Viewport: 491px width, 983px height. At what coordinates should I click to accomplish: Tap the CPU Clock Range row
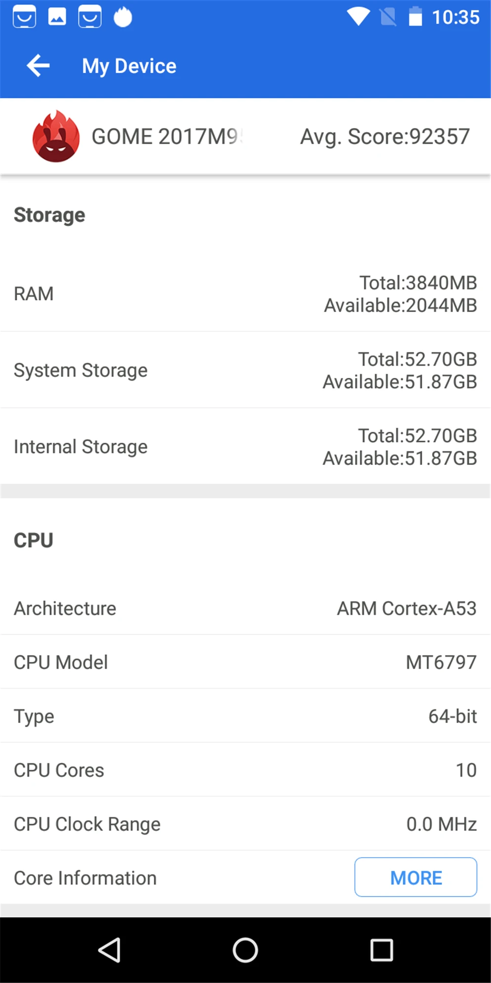coord(245,824)
